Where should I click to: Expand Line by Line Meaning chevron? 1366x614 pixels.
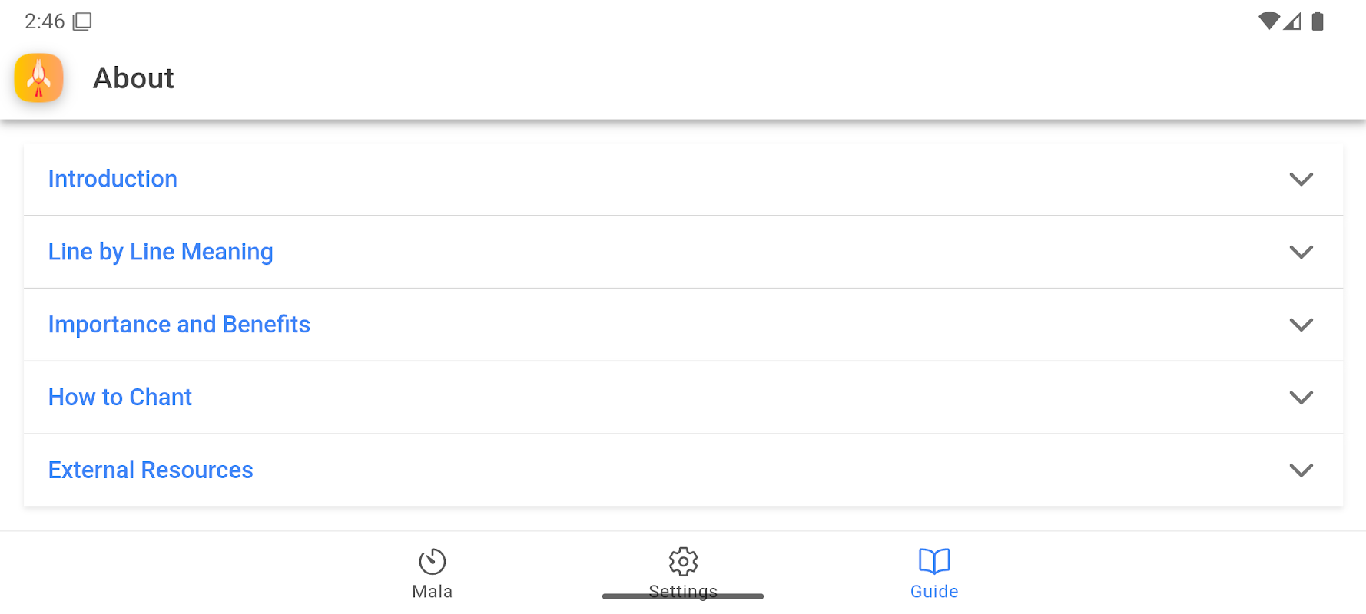pos(1301,252)
